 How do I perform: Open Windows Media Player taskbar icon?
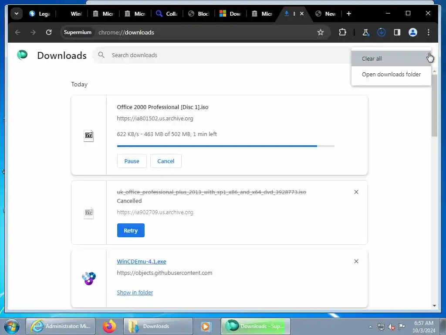(x=206, y=326)
